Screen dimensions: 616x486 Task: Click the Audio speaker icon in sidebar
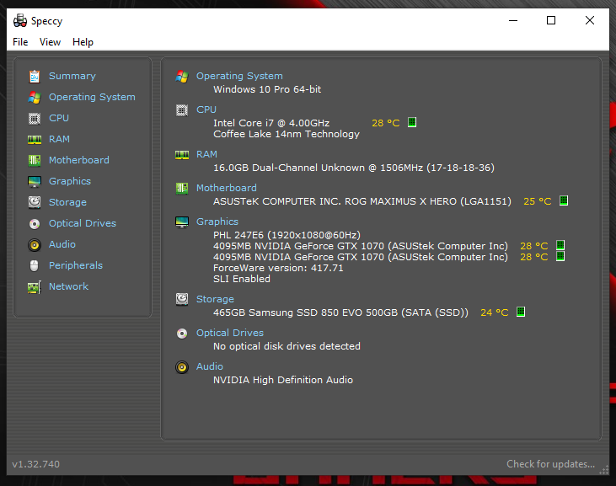pos(35,245)
